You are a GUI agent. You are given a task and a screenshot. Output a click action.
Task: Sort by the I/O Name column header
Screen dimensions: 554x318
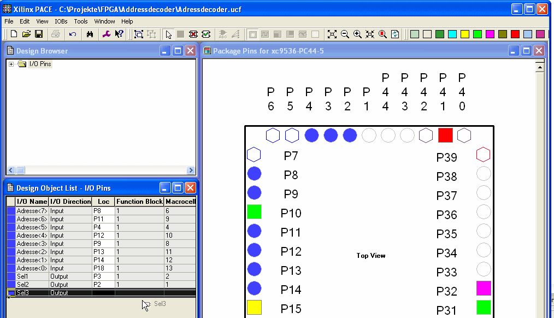point(32,202)
